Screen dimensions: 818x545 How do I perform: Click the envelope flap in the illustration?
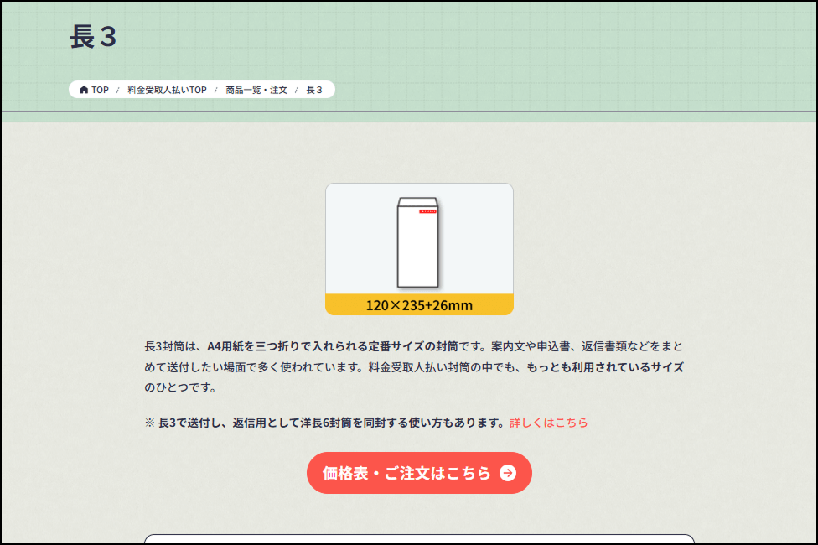[418, 202]
